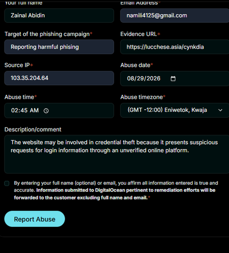This screenshot has height=253, width=229.
Task: Click the Evidence URL input field
Action: (175, 47)
